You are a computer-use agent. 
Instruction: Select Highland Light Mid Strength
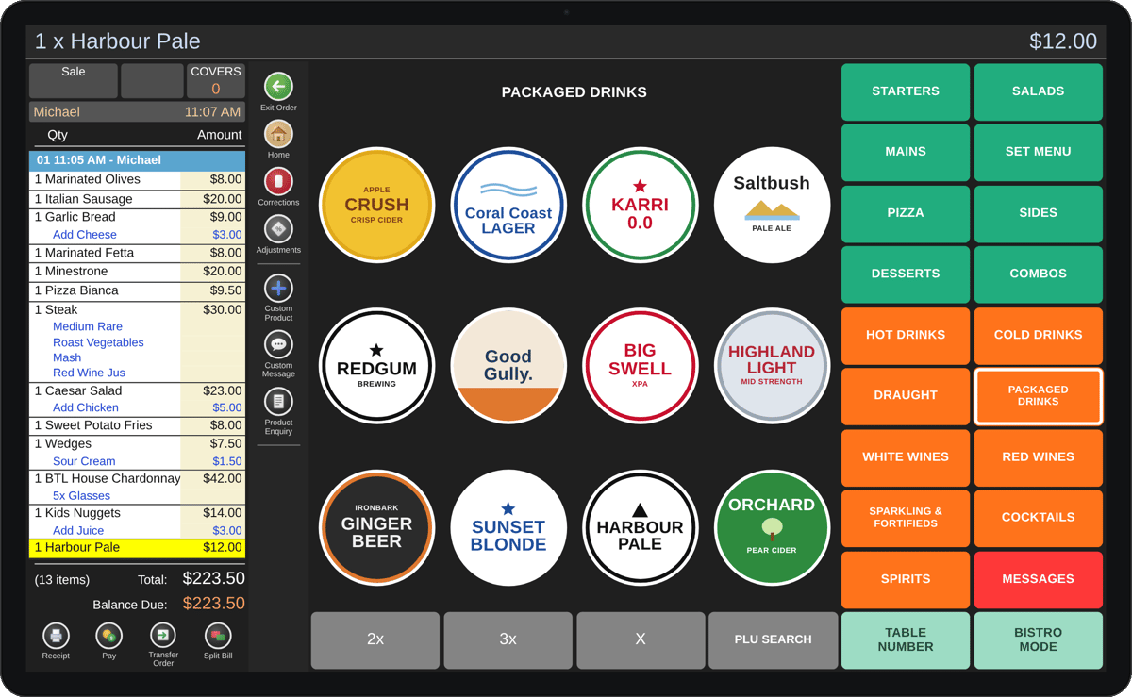(773, 366)
